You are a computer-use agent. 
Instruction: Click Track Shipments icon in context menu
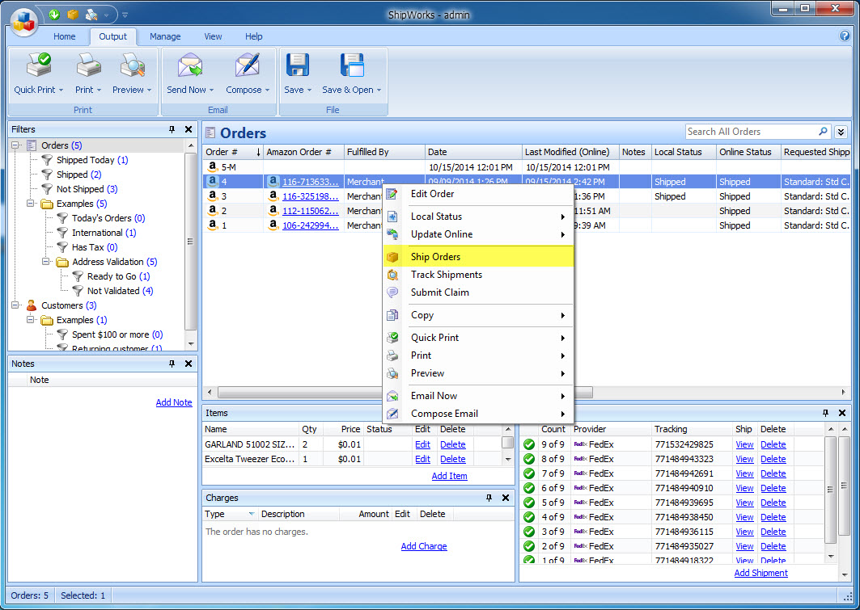[392, 275]
